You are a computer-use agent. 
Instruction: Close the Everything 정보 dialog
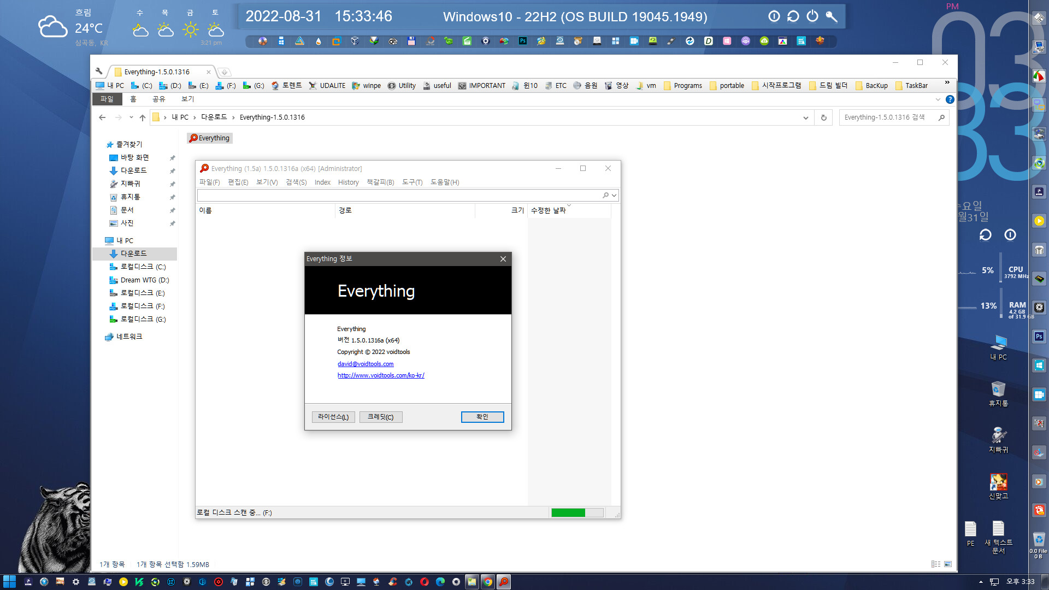coord(503,259)
